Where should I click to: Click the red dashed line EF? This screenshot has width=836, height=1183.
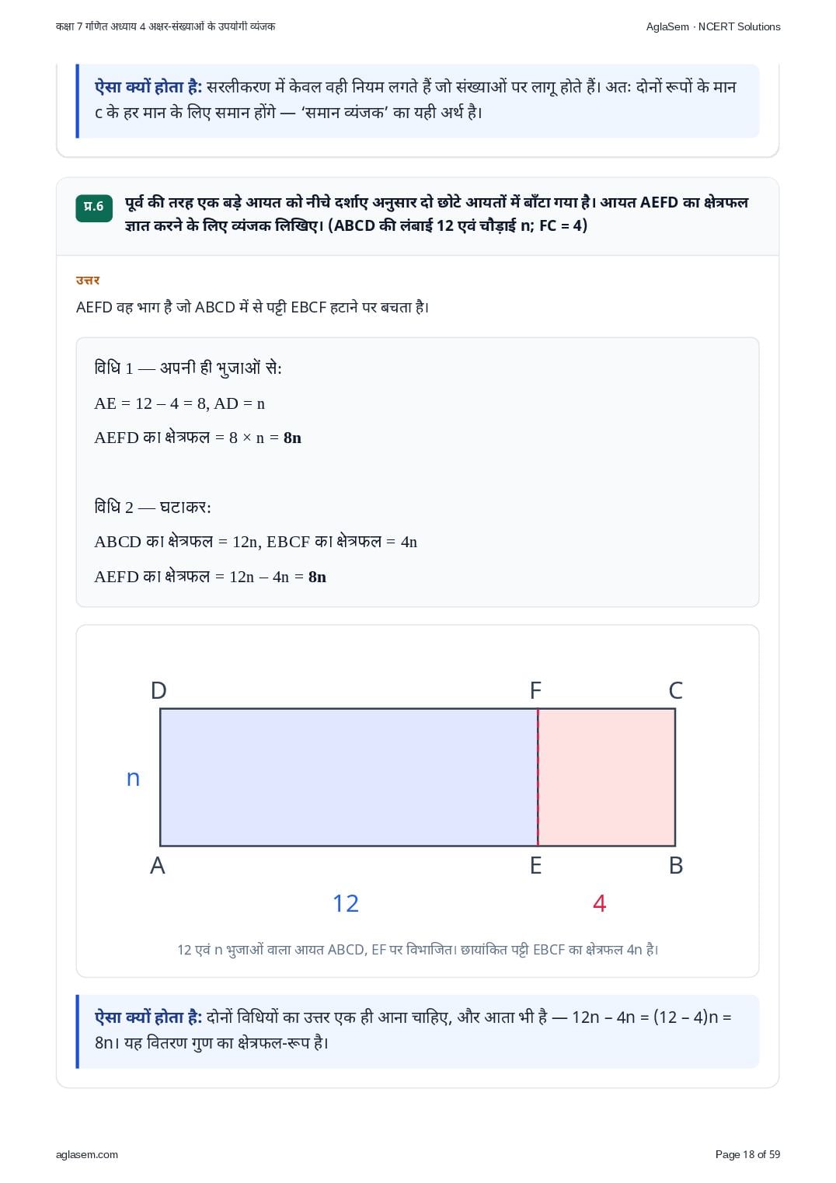[x=538, y=777]
